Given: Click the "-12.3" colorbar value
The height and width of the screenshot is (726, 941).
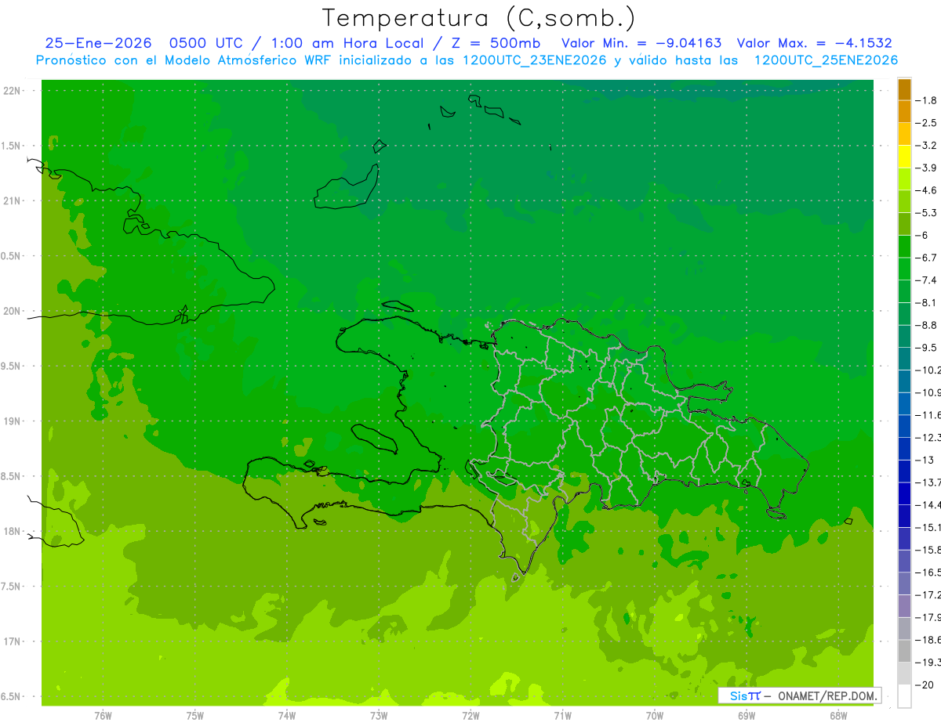Looking at the screenshot, I should point(928,438).
